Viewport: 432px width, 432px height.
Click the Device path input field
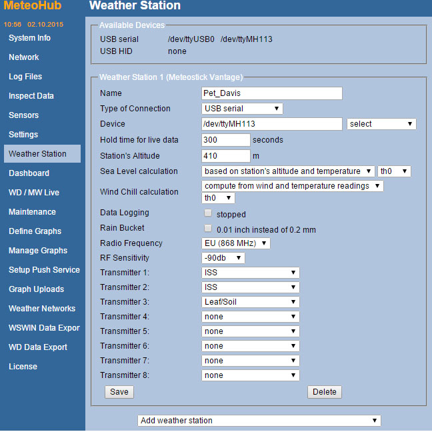pyautogui.click(x=272, y=124)
